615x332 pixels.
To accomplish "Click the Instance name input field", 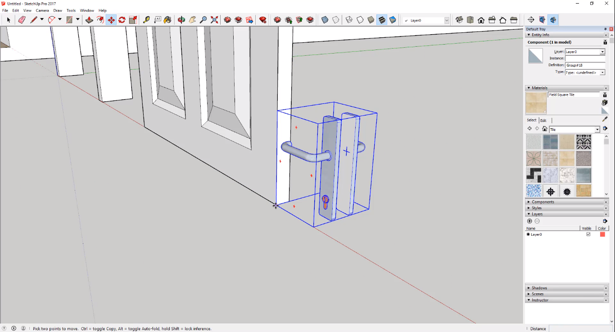I will tap(585, 58).
